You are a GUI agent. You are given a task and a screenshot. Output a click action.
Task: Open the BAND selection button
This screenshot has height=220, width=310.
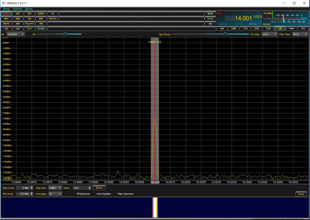[41, 14]
